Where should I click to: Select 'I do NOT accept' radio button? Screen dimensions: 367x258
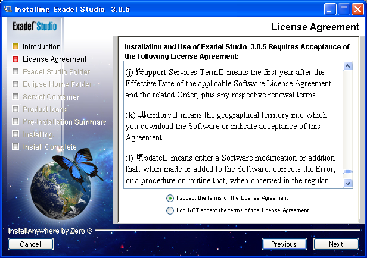click(x=170, y=210)
